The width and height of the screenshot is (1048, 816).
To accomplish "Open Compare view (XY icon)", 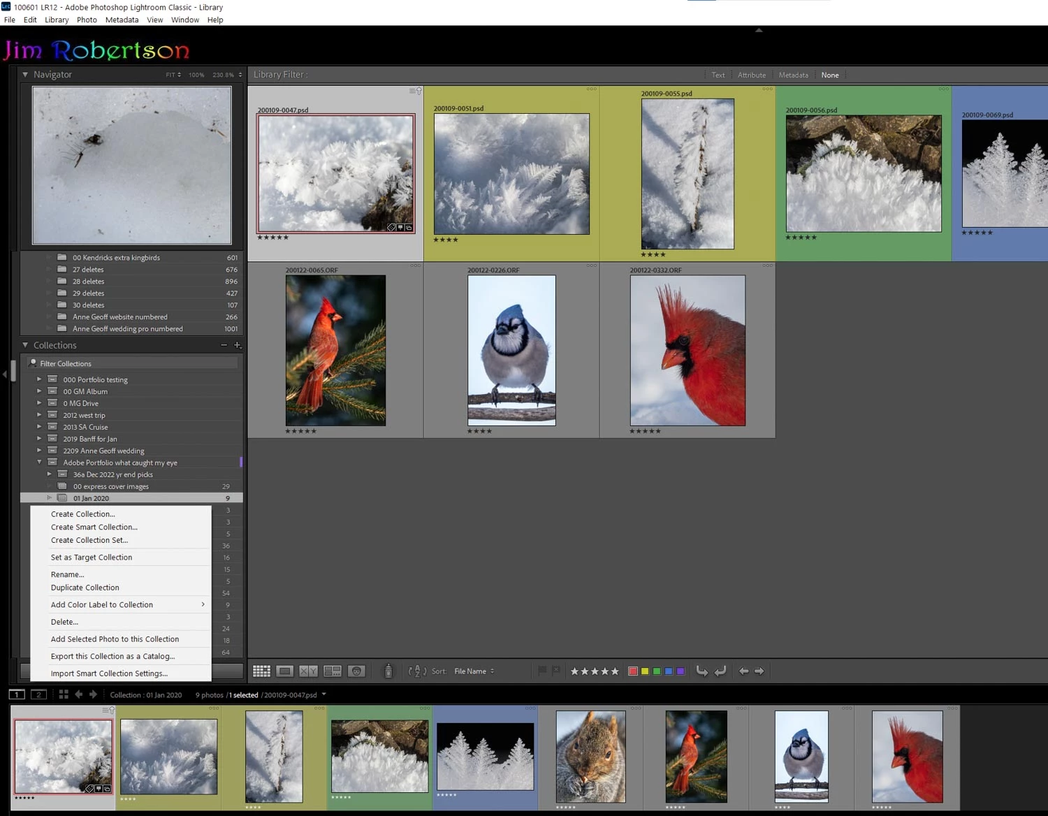I will coord(308,671).
